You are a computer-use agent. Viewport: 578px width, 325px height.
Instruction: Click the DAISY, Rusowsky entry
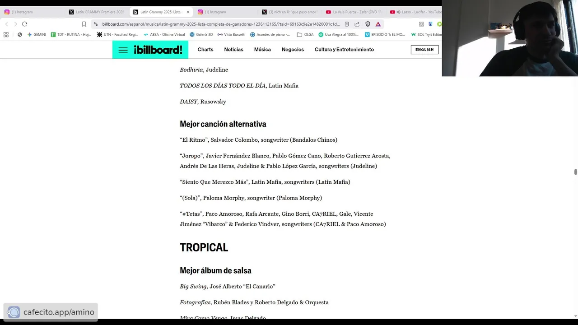click(x=203, y=102)
